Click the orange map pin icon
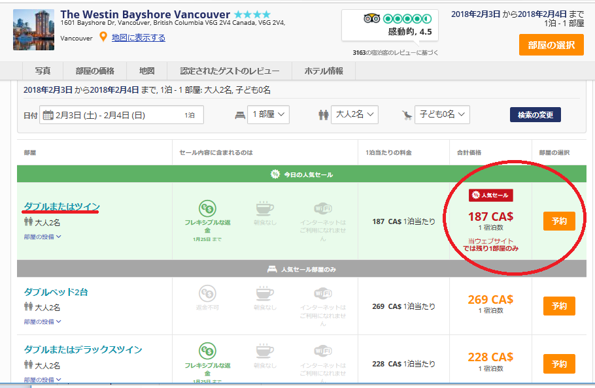 [x=103, y=37]
